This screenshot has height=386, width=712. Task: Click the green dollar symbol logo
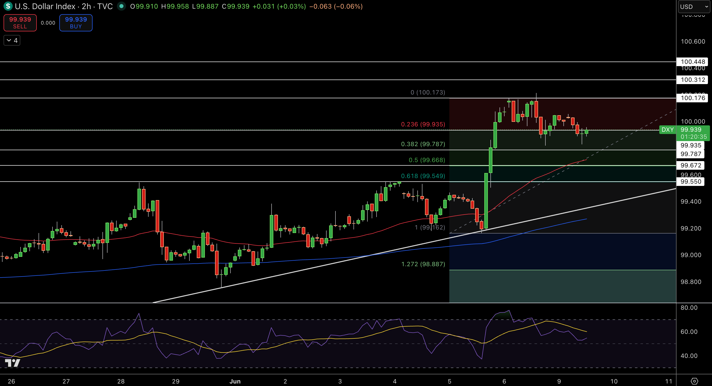coord(8,6)
